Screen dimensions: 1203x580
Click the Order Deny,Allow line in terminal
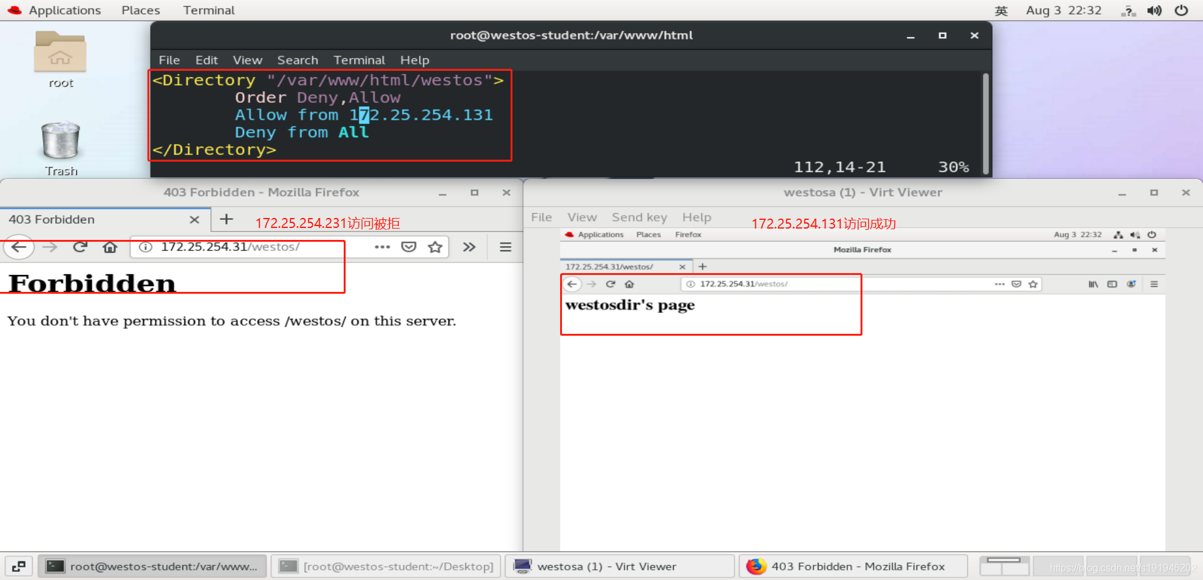[317, 98]
